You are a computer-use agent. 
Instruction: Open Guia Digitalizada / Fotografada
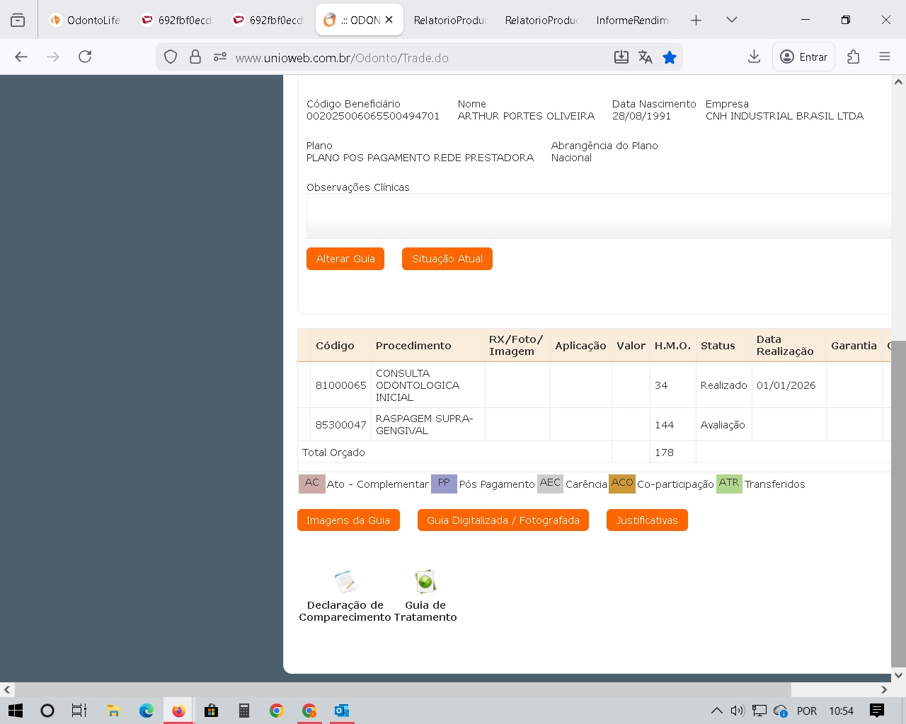503,520
